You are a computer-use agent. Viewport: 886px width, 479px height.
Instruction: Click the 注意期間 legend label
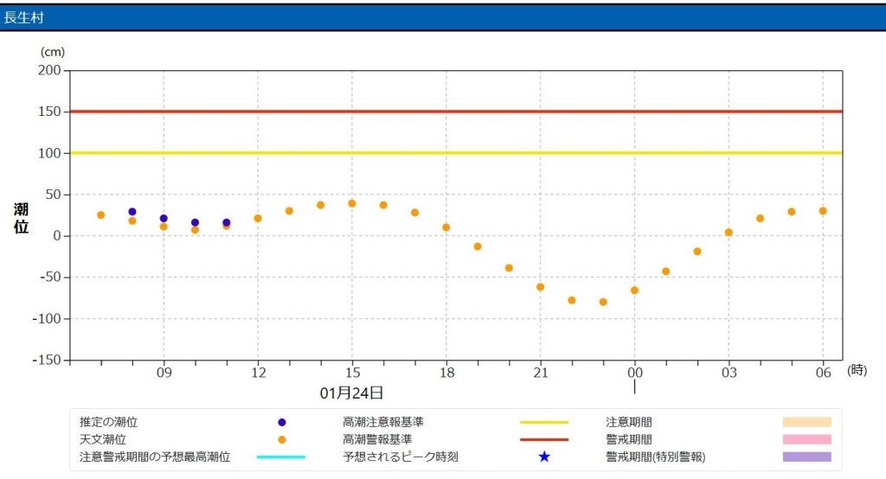tap(629, 422)
